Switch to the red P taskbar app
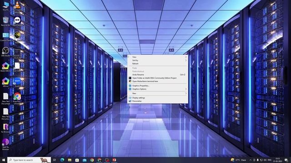This screenshot has height=163, width=291. click(114, 160)
